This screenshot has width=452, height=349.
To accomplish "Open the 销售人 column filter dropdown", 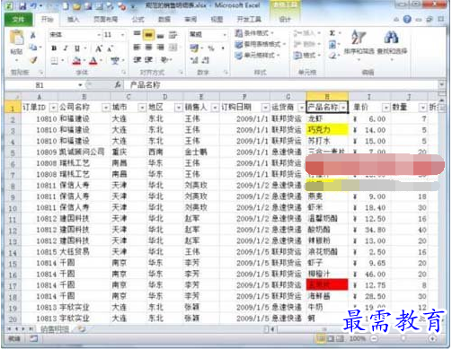I will pos(215,108).
